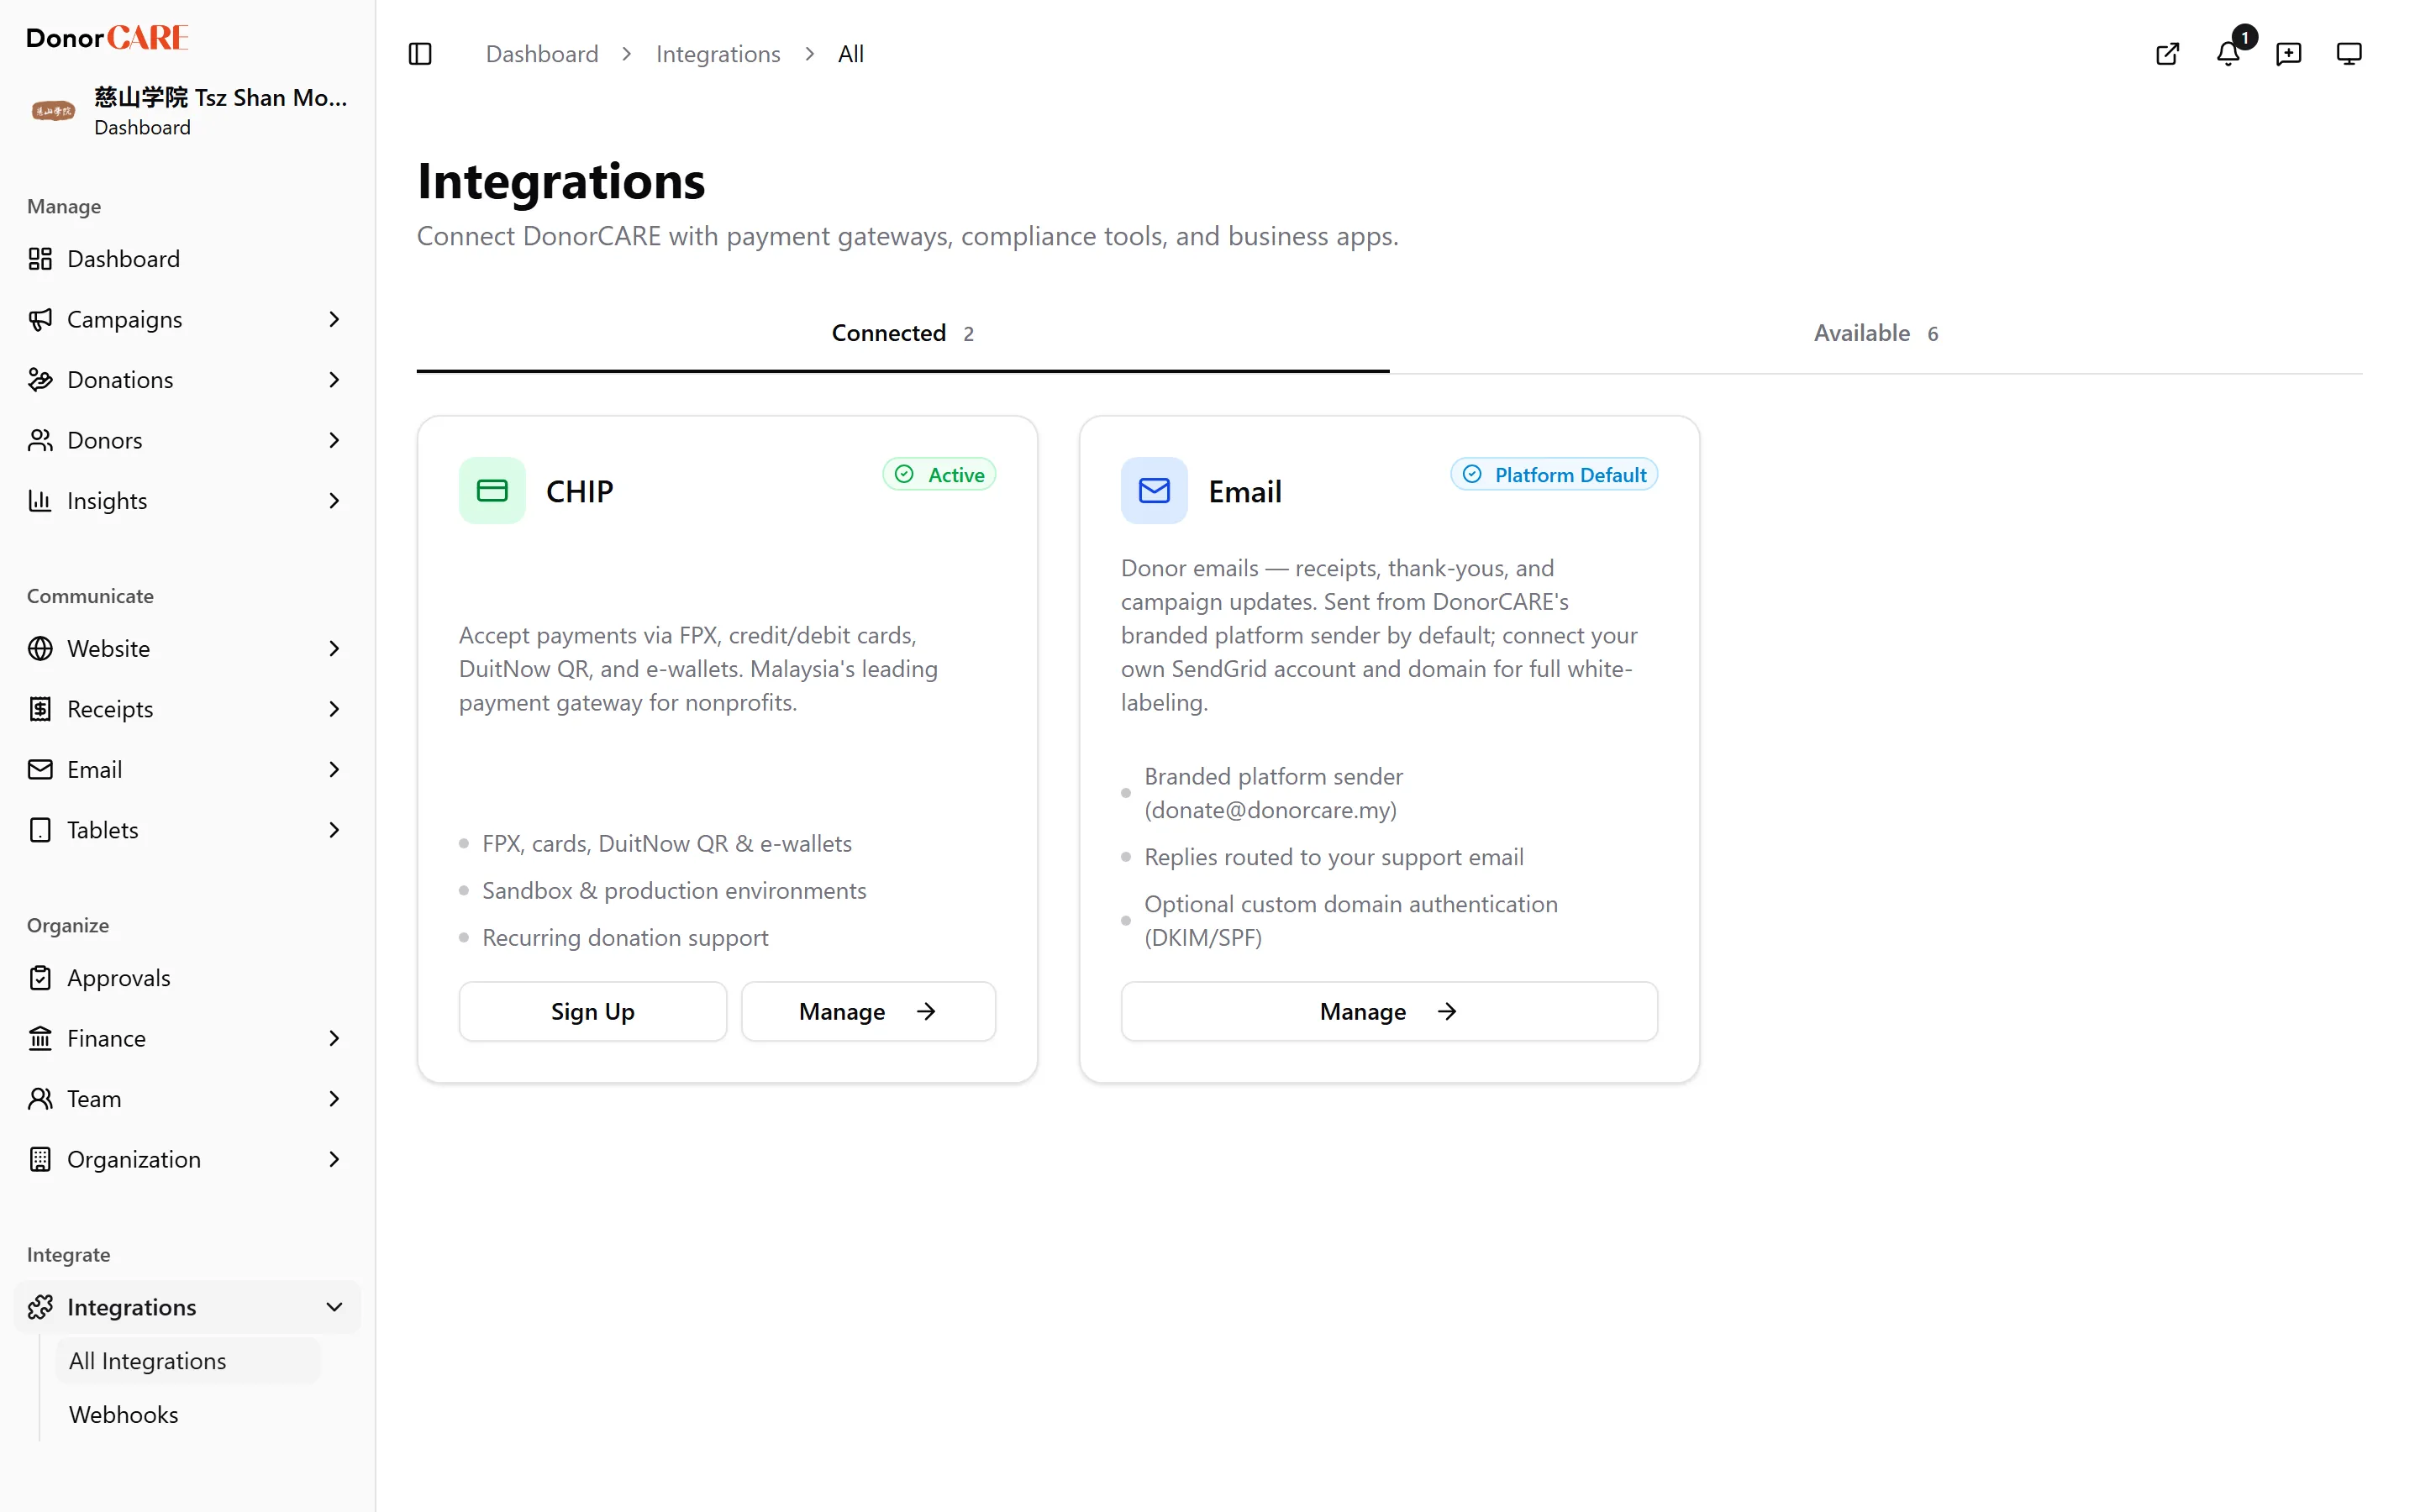This screenshot has height=1512, width=2420.
Task: Click the All breadcrumb item
Action: 850,54
